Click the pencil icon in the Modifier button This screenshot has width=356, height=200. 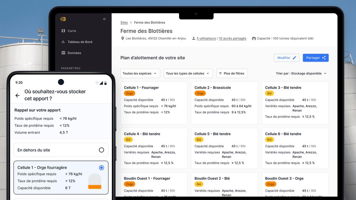tap(294, 58)
